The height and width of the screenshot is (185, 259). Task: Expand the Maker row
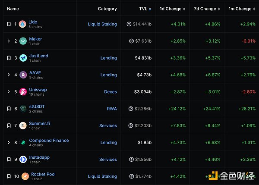[x=9, y=41]
